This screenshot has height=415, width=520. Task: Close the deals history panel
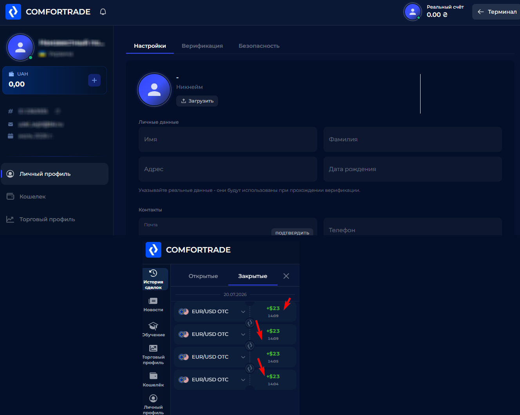(x=286, y=276)
